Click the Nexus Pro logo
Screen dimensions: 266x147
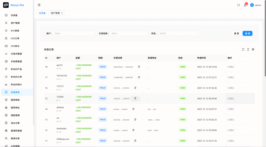pyautogui.click(x=6, y=5)
